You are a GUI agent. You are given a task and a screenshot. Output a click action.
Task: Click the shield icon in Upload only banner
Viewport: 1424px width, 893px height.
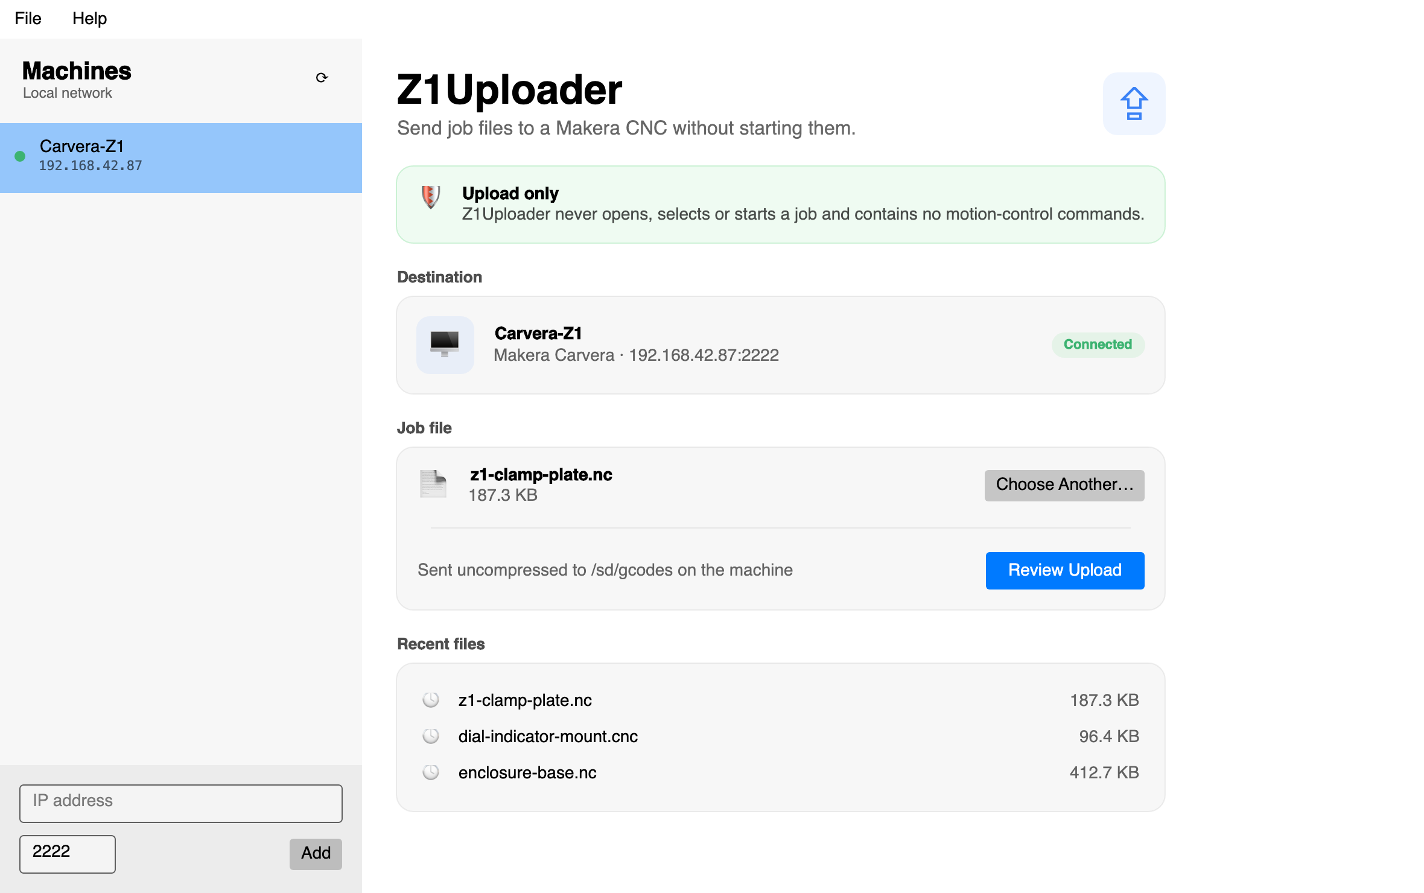[430, 197]
